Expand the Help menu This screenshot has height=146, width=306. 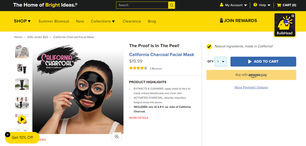[x=262, y=5]
